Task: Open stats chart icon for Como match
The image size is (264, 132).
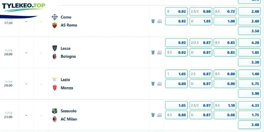Action: tap(159, 21)
